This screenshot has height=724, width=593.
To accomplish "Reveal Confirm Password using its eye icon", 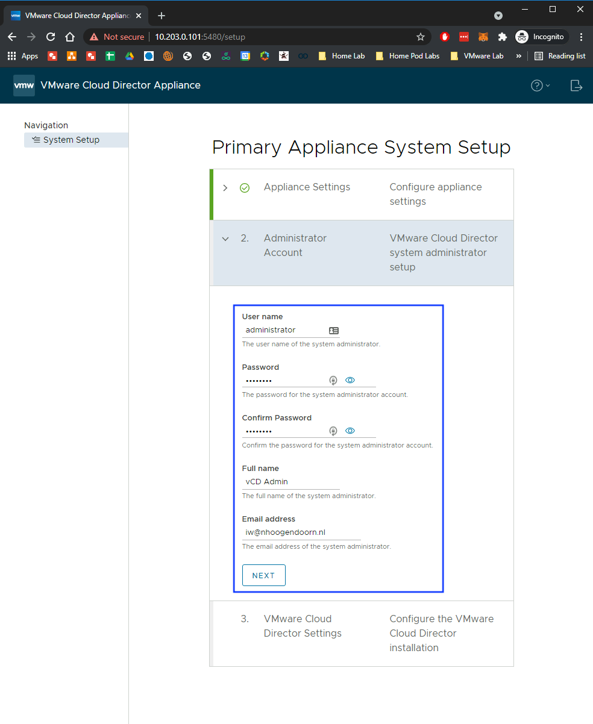I will click(x=350, y=431).
